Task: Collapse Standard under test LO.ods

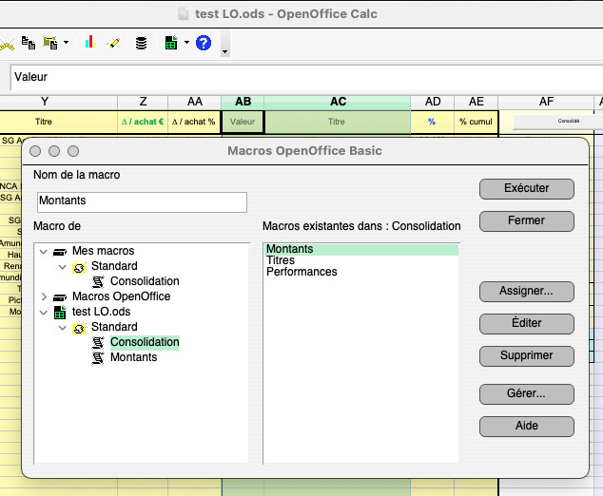Action: click(63, 328)
